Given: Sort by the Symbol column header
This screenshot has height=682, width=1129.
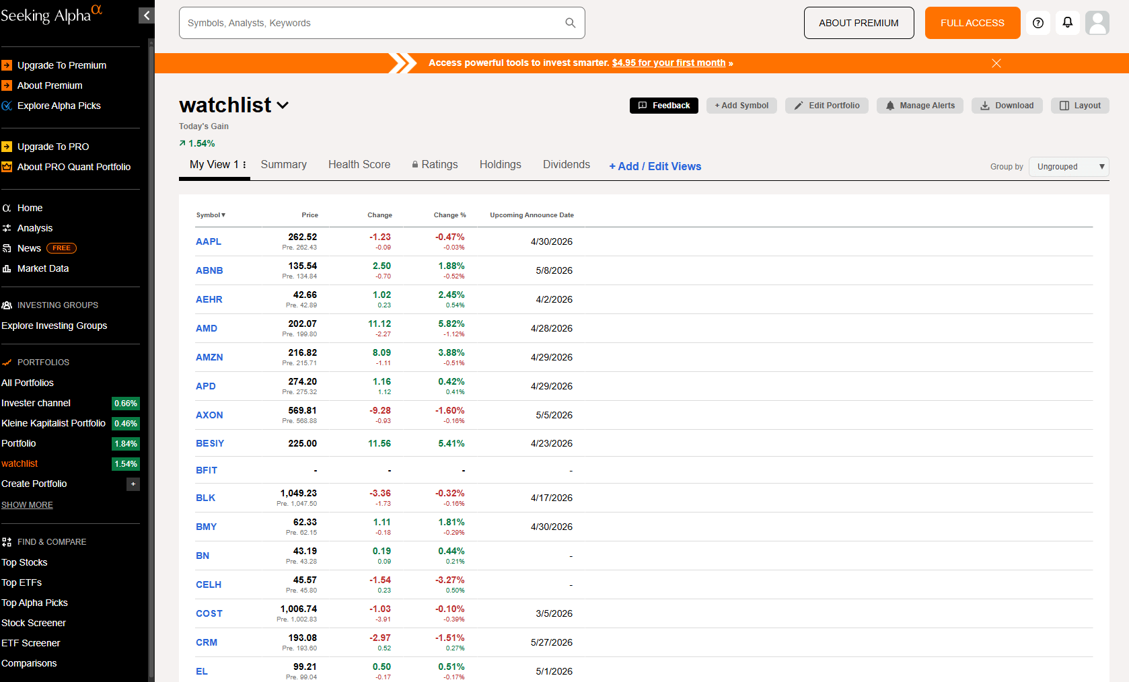Looking at the screenshot, I should tap(211, 215).
